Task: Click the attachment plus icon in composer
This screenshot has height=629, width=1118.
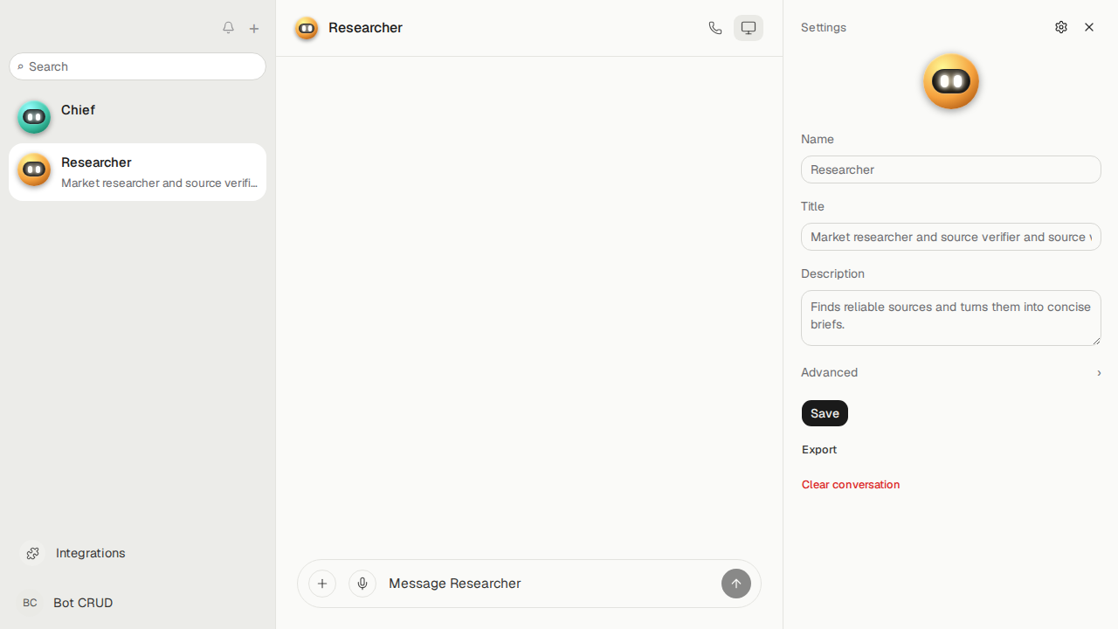Action: pyautogui.click(x=322, y=584)
